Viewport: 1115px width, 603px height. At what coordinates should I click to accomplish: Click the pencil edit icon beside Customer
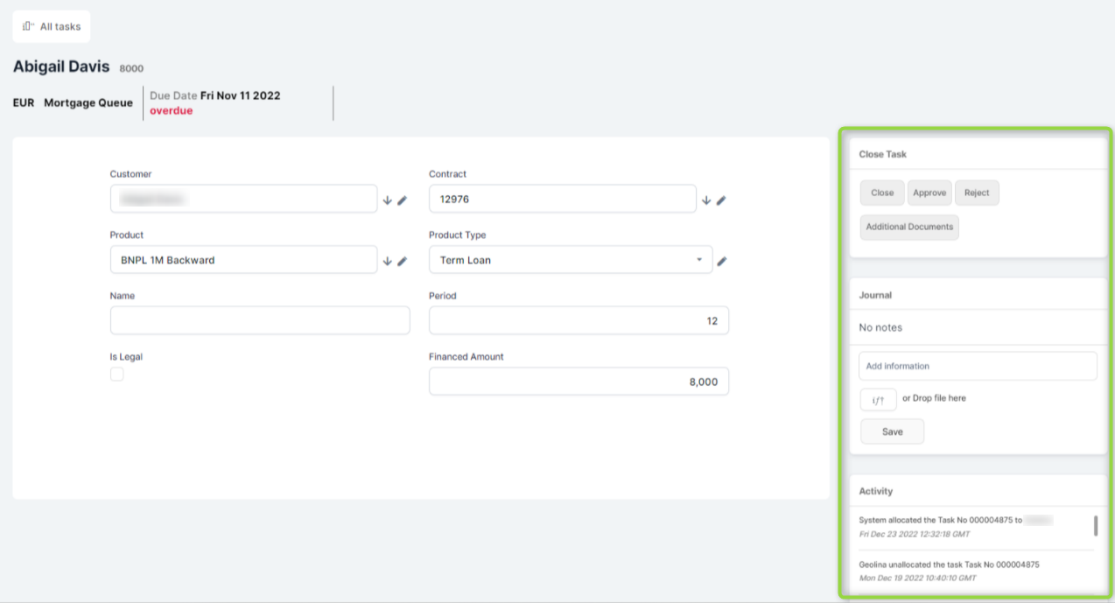coord(403,200)
